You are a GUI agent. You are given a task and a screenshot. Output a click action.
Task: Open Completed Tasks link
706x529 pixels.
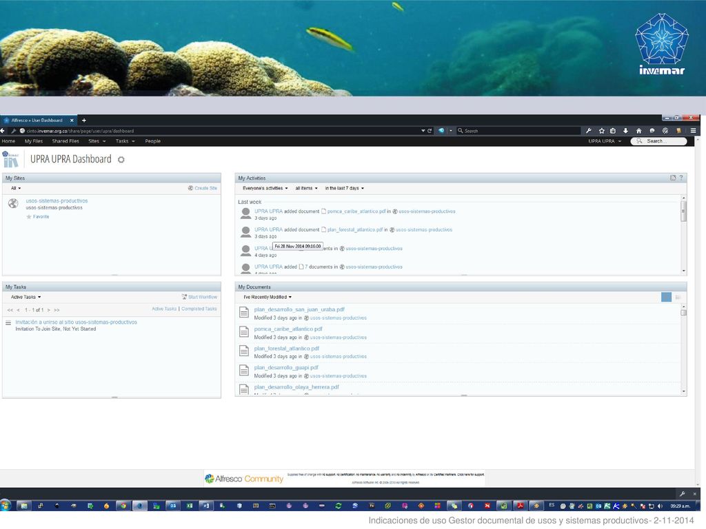199,309
